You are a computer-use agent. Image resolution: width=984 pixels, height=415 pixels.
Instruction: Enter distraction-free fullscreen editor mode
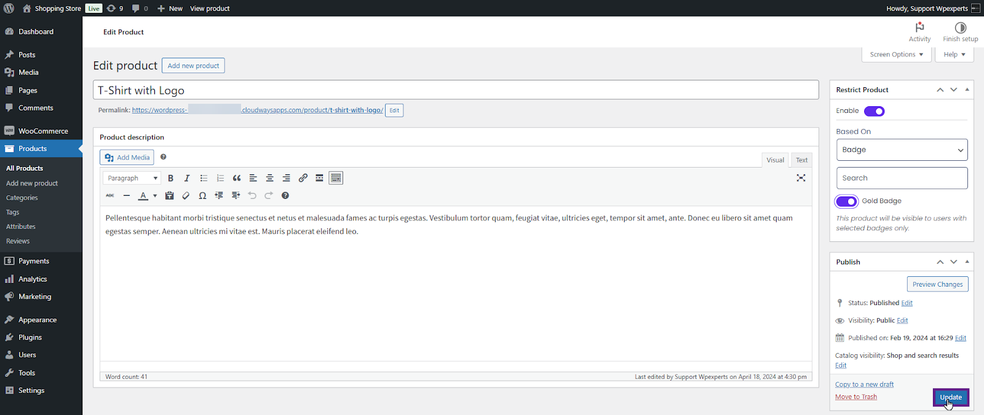tap(801, 178)
